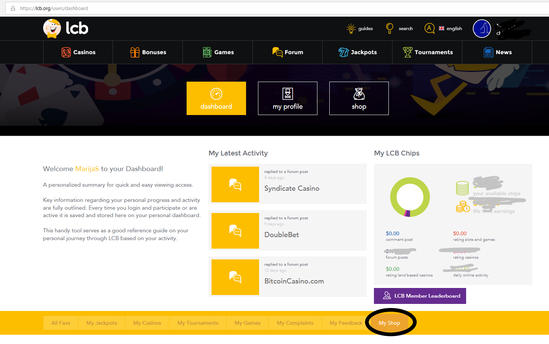This screenshot has height=344, width=549.
Task: Open the Tournaments menu
Action: tap(427, 52)
